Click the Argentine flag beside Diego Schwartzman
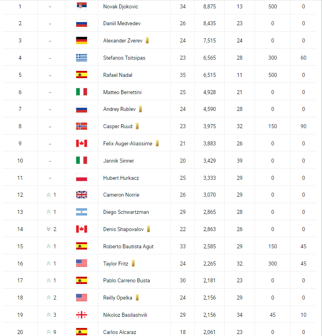Screen dimensions: 322x336 pos(81,212)
